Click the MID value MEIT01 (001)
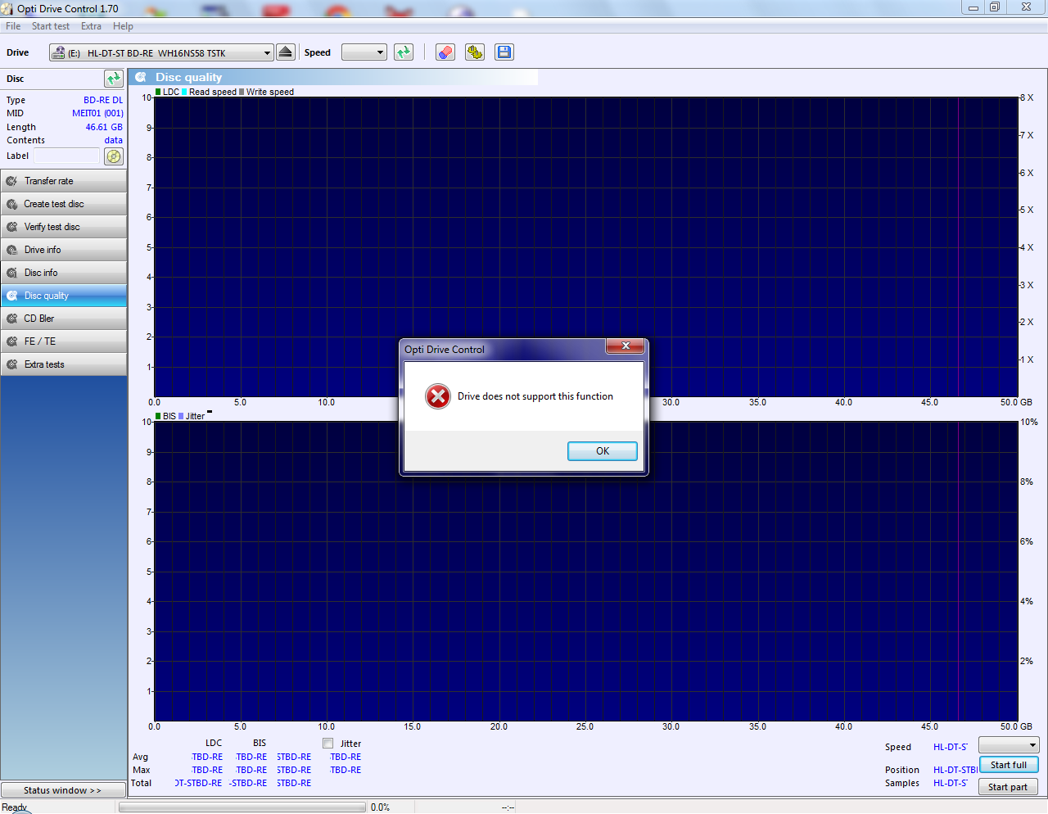Viewport: 1048px width, 814px height. [97, 113]
